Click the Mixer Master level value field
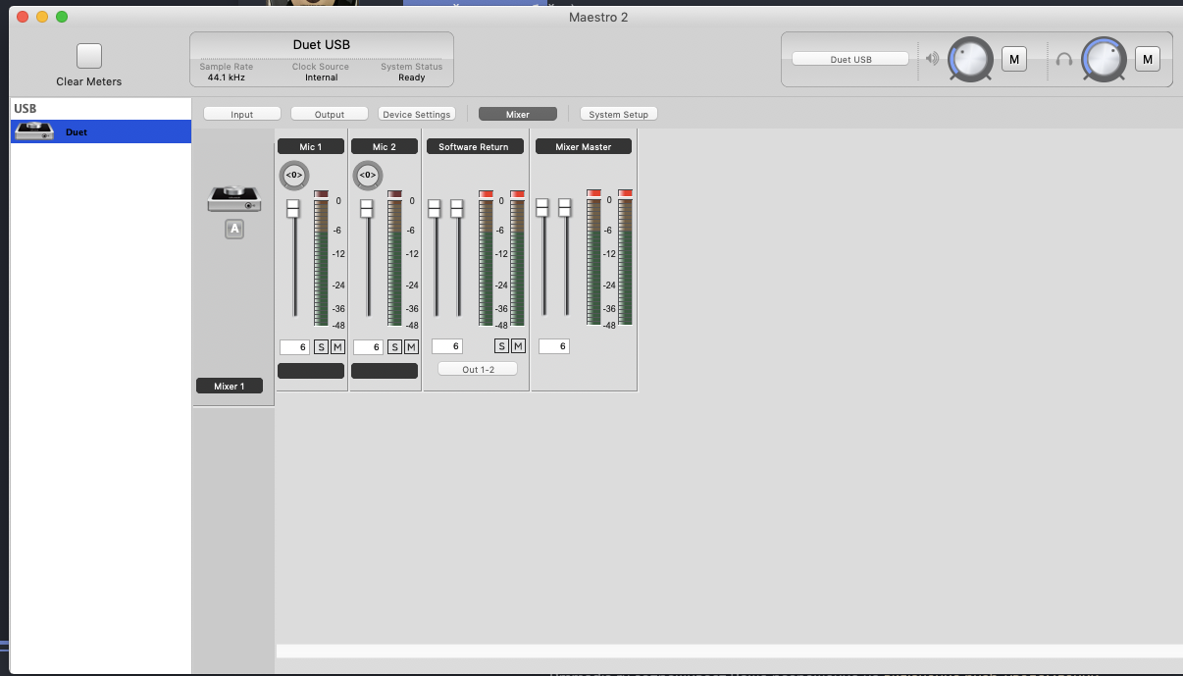 554,345
